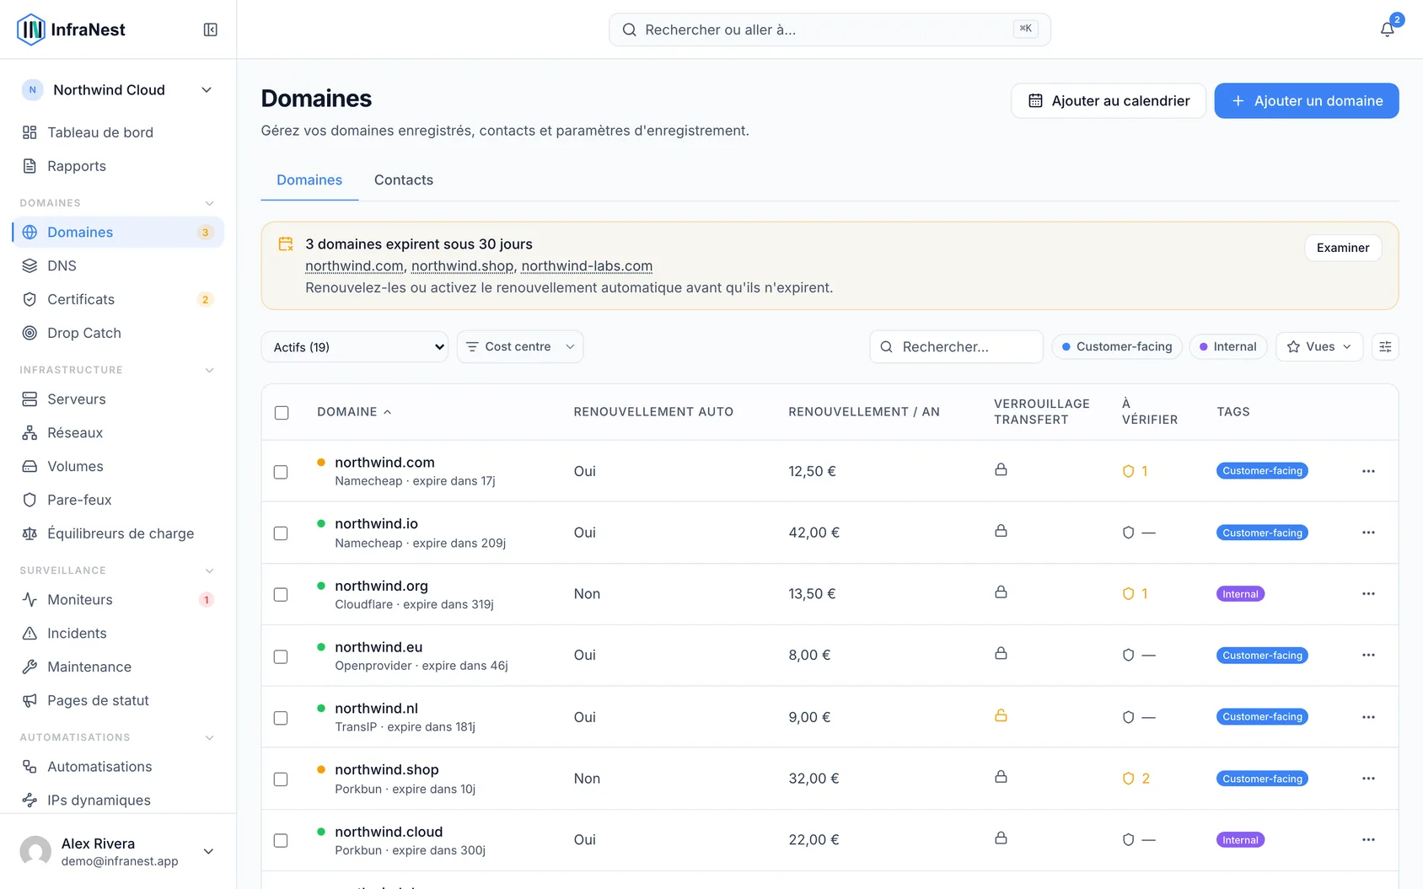Check the northwind.eu row checkbox
Viewport: 1423px width, 889px height.
(x=281, y=656)
